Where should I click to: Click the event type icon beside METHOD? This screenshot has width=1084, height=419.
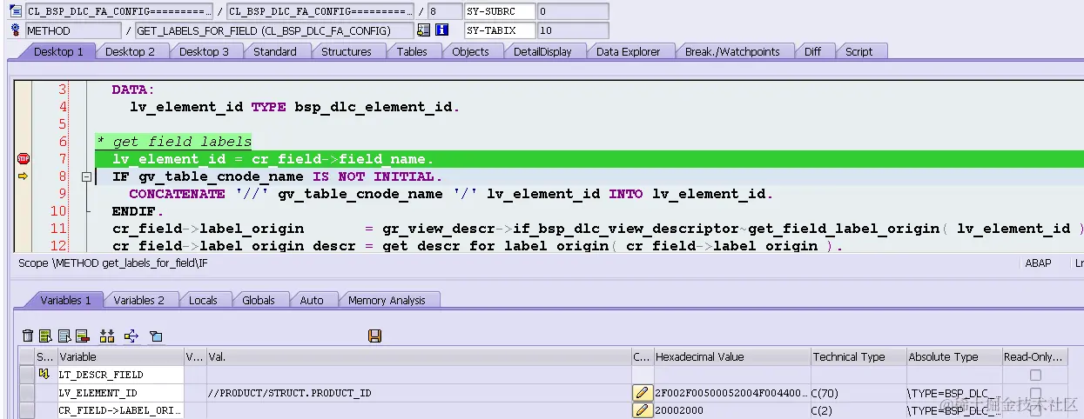tap(16, 30)
